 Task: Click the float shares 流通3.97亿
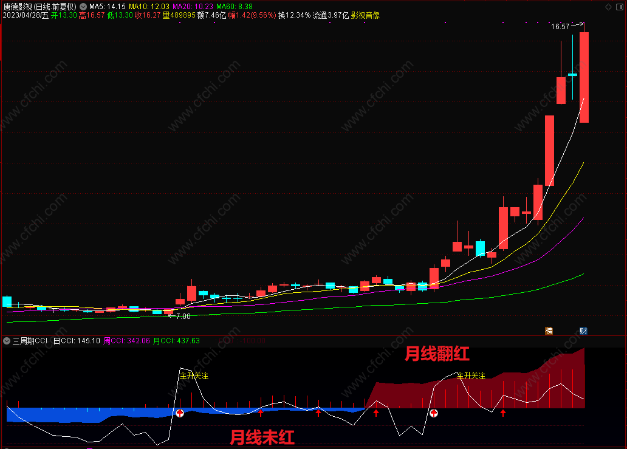pyautogui.click(x=331, y=15)
